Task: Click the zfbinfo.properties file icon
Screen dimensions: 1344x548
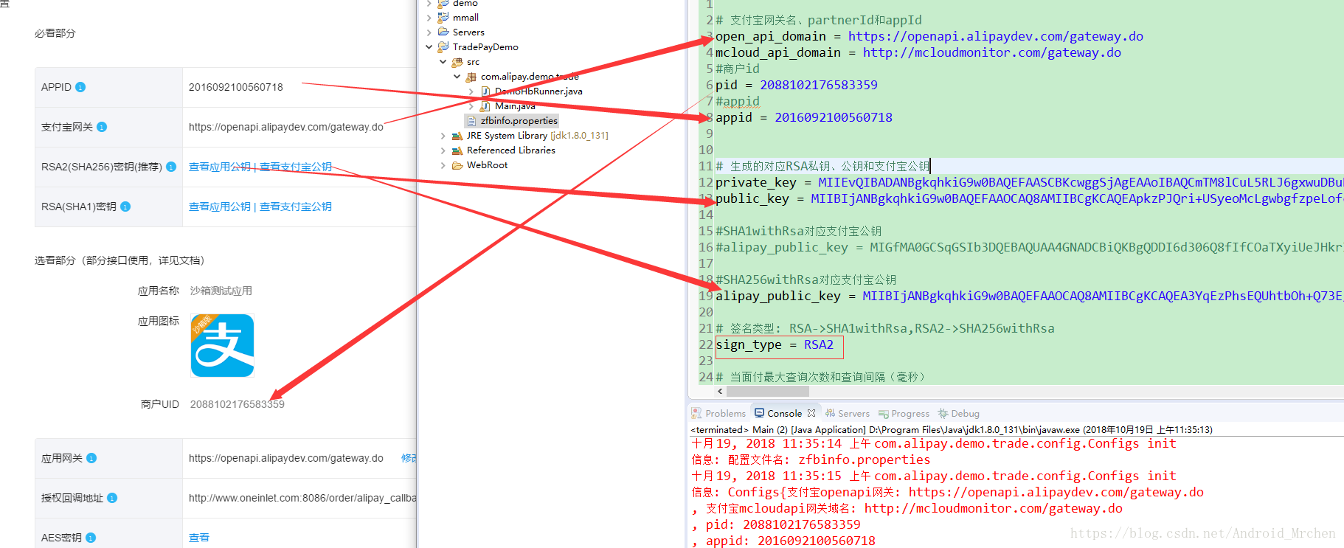Action: (x=471, y=121)
